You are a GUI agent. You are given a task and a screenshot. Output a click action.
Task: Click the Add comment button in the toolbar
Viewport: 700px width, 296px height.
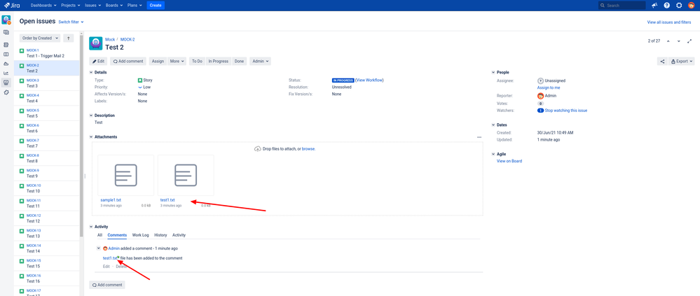[x=128, y=62]
